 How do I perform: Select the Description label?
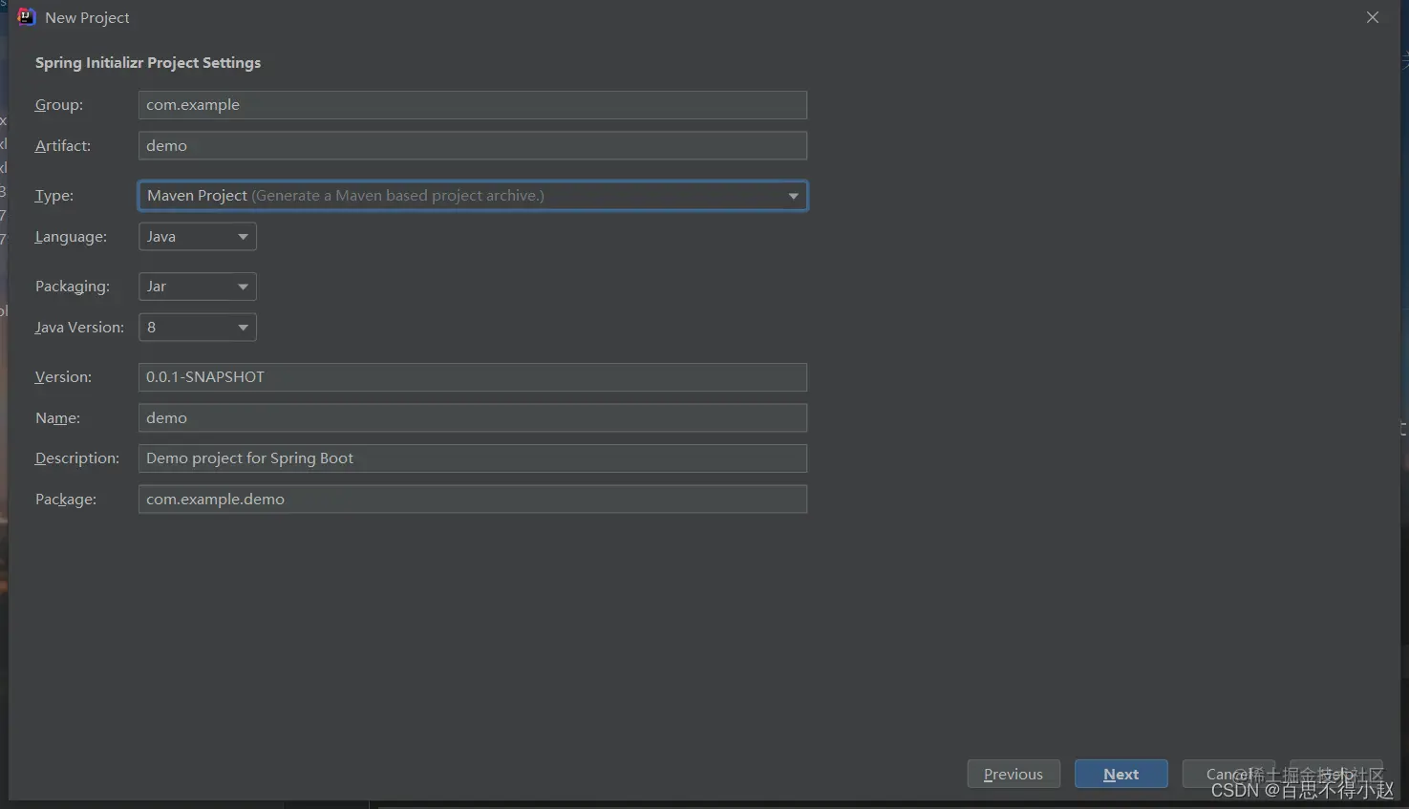click(x=77, y=458)
